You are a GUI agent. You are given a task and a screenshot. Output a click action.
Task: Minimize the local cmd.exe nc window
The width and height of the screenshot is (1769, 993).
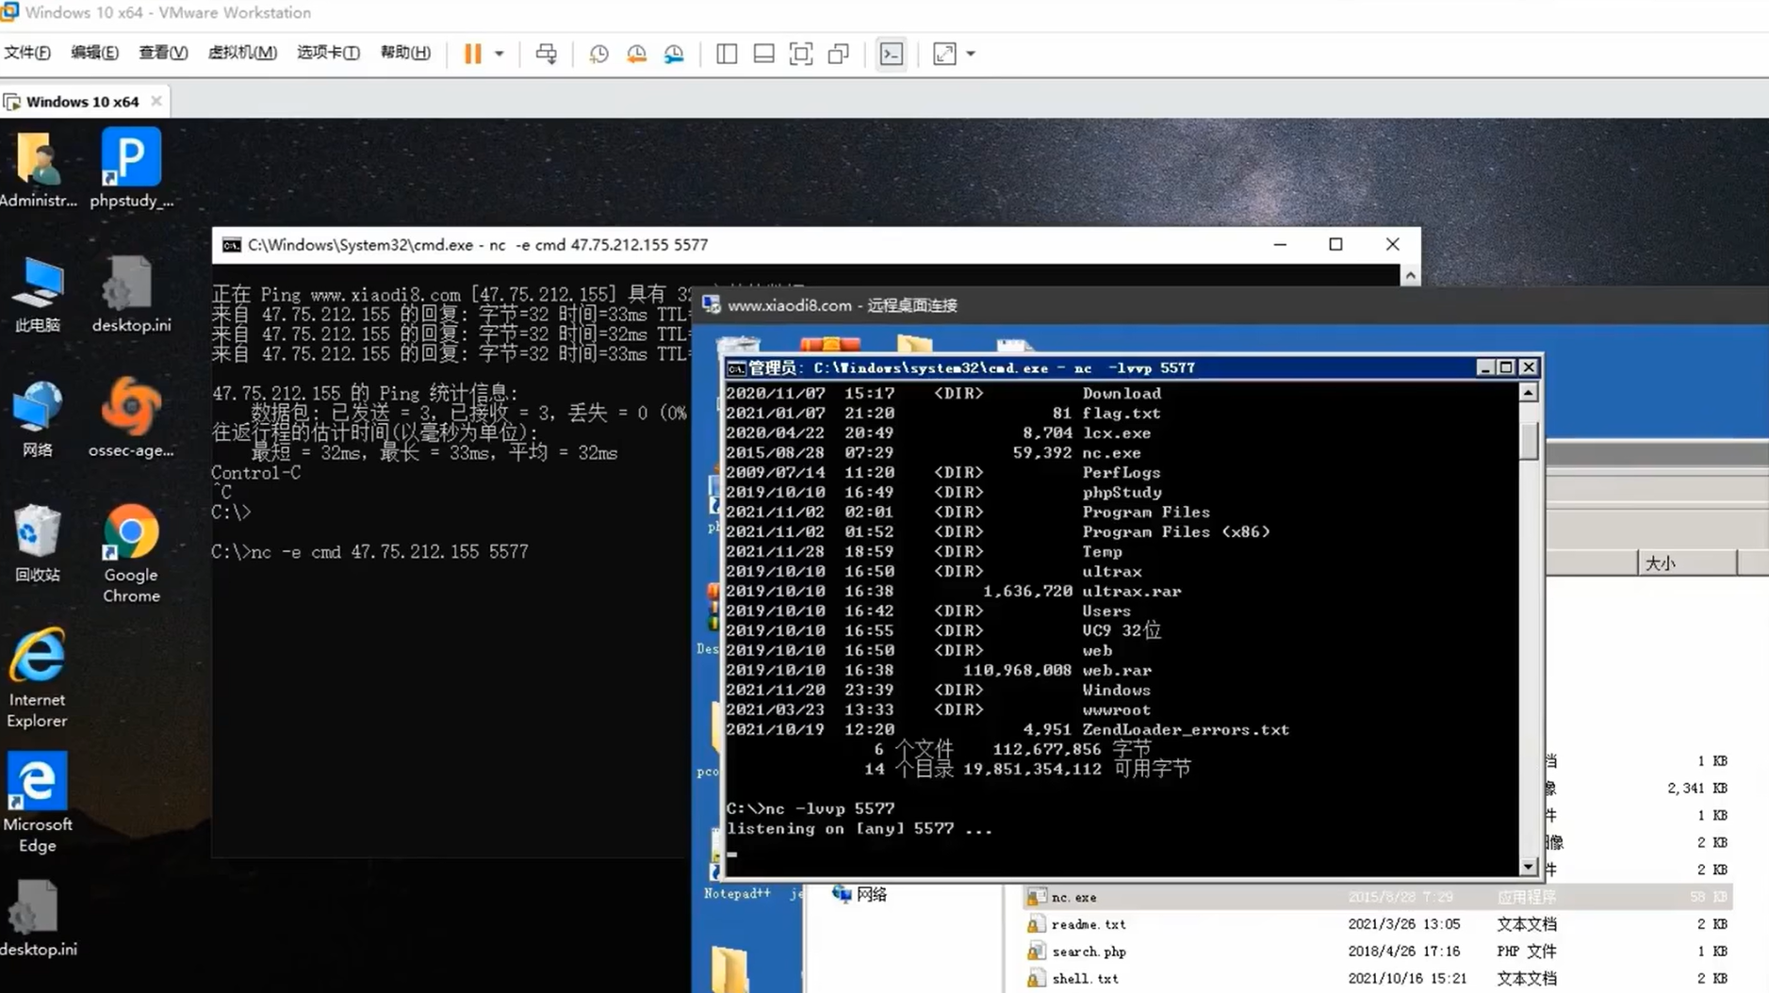1280,244
